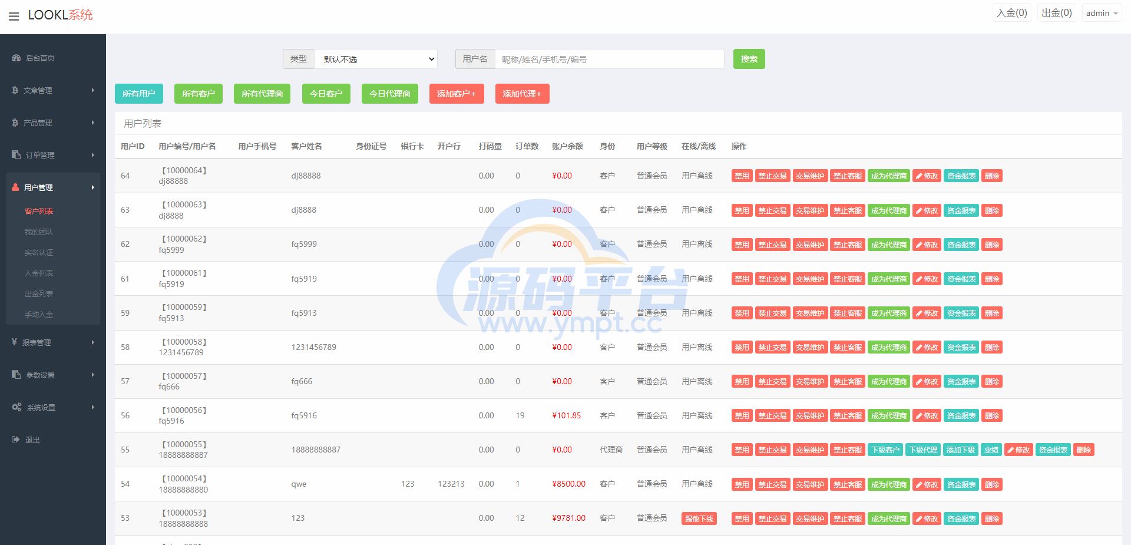Click 添加代理+ button
1131x545 pixels.
point(522,94)
